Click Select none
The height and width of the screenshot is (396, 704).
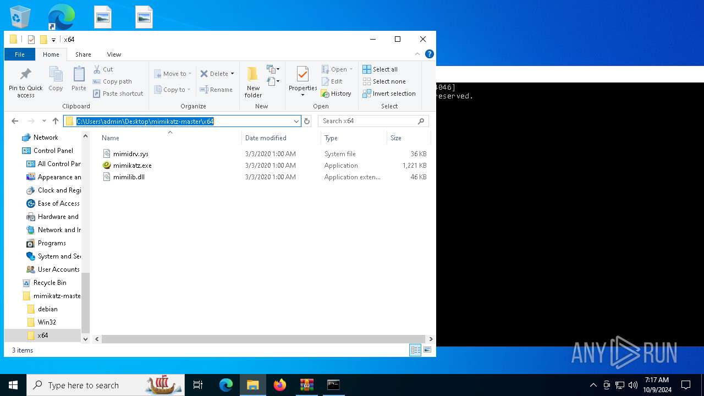coord(384,81)
